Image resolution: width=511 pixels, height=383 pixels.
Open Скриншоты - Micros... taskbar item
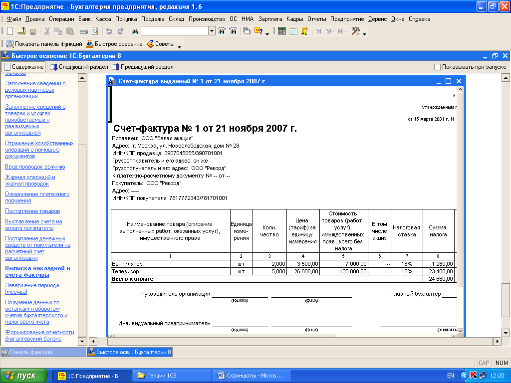(252, 376)
